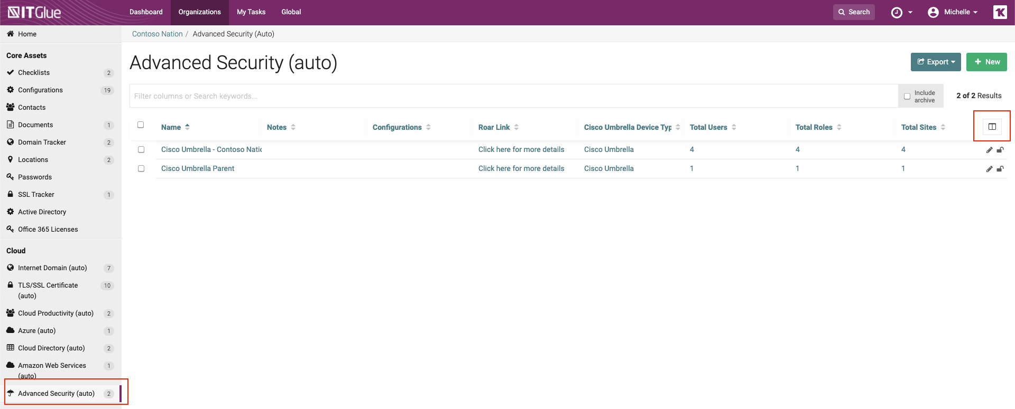Open Cisco Umbrella - Contoso Nation record
The image size is (1015, 409).
[x=211, y=150]
